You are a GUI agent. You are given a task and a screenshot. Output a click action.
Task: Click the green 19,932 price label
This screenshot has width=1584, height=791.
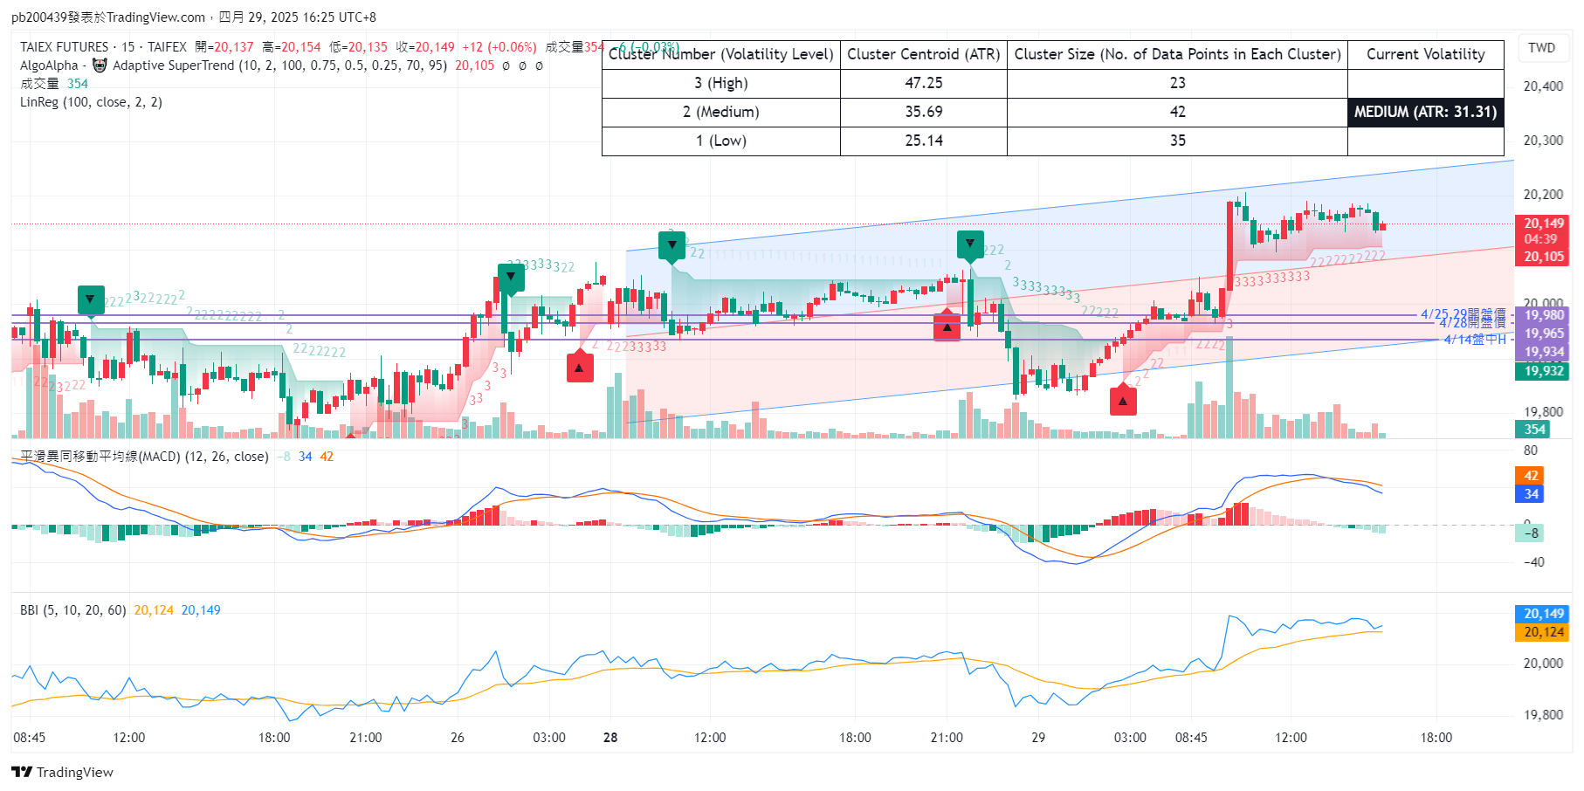click(x=1544, y=371)
